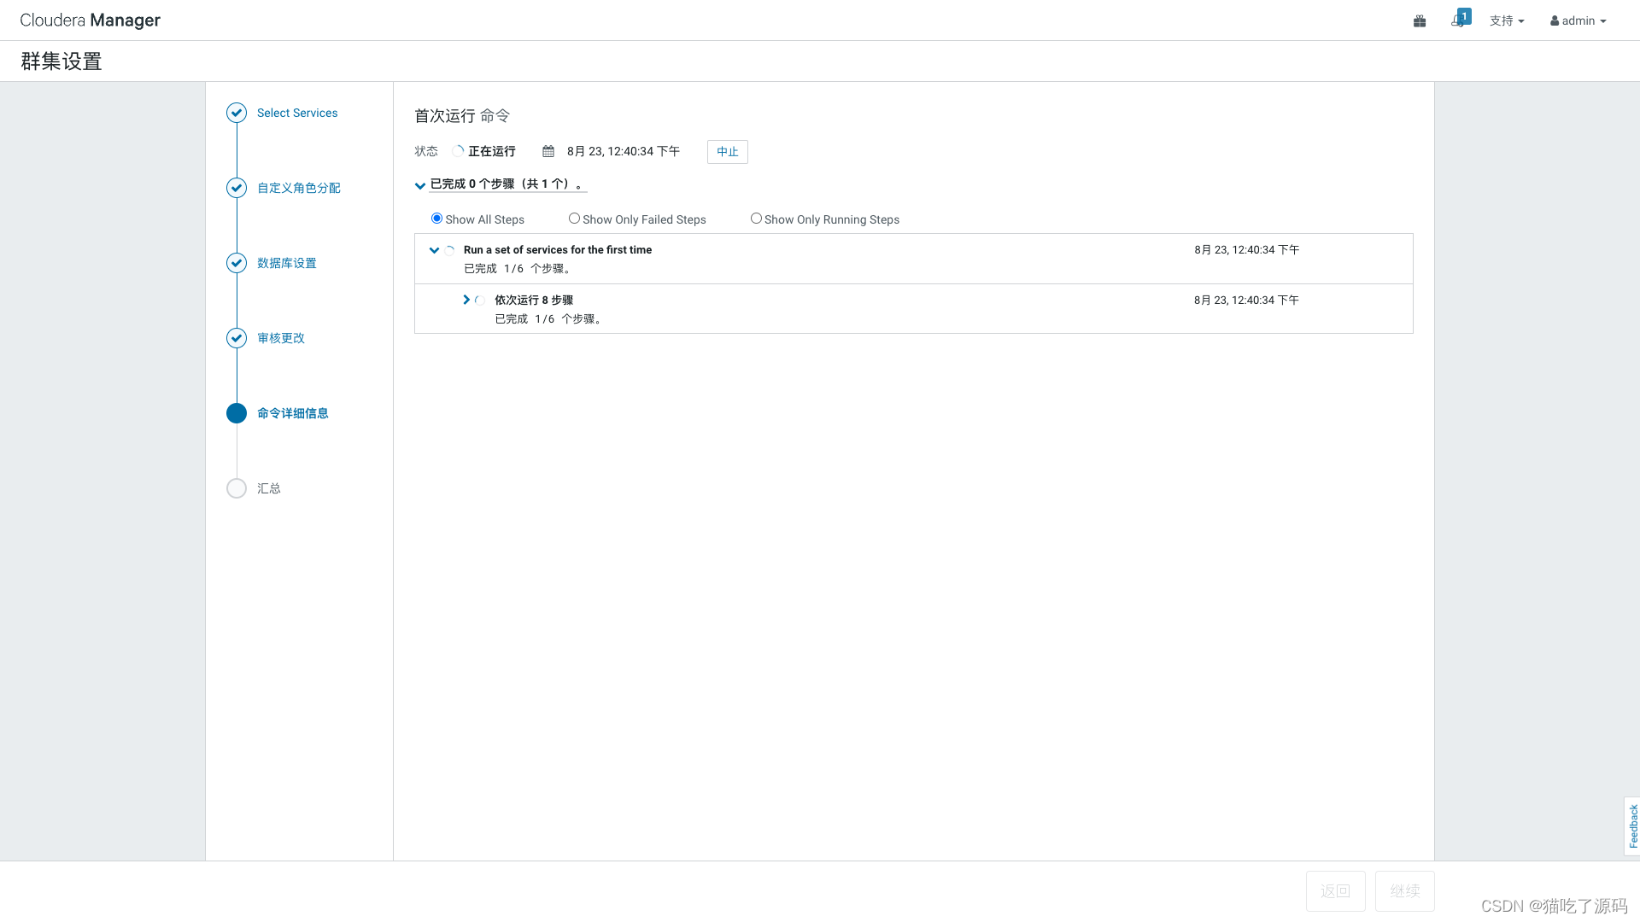
Task: Collapse Run a set of services row
Action: pos(434,250)
